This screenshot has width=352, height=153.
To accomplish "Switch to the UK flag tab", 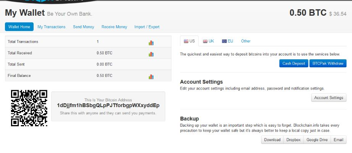I will click(x=208, y=41).
